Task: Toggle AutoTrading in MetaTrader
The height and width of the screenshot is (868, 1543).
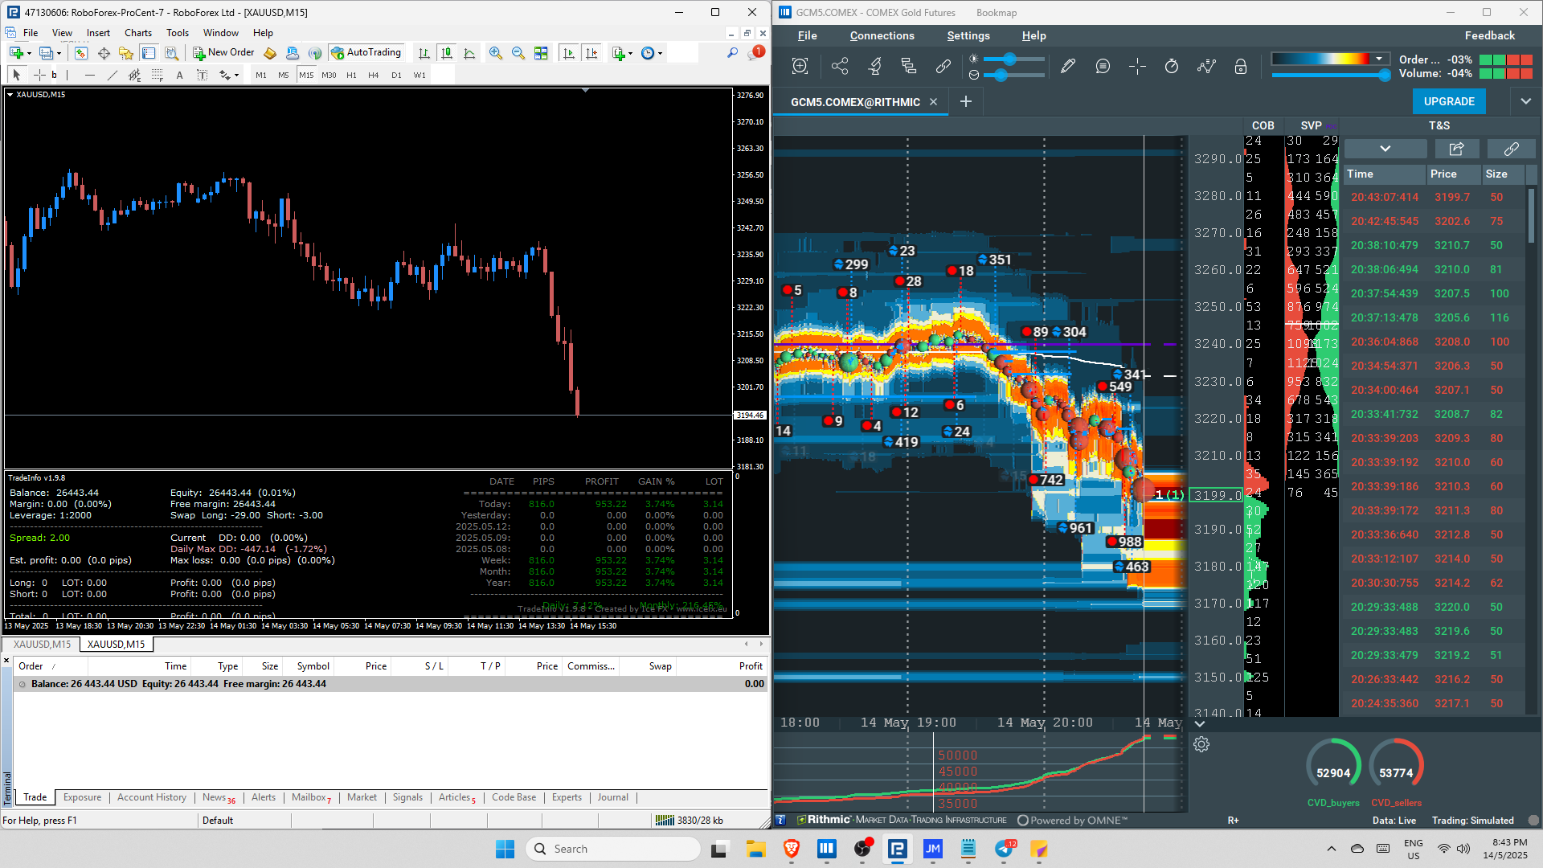Action: coord(366,53)
